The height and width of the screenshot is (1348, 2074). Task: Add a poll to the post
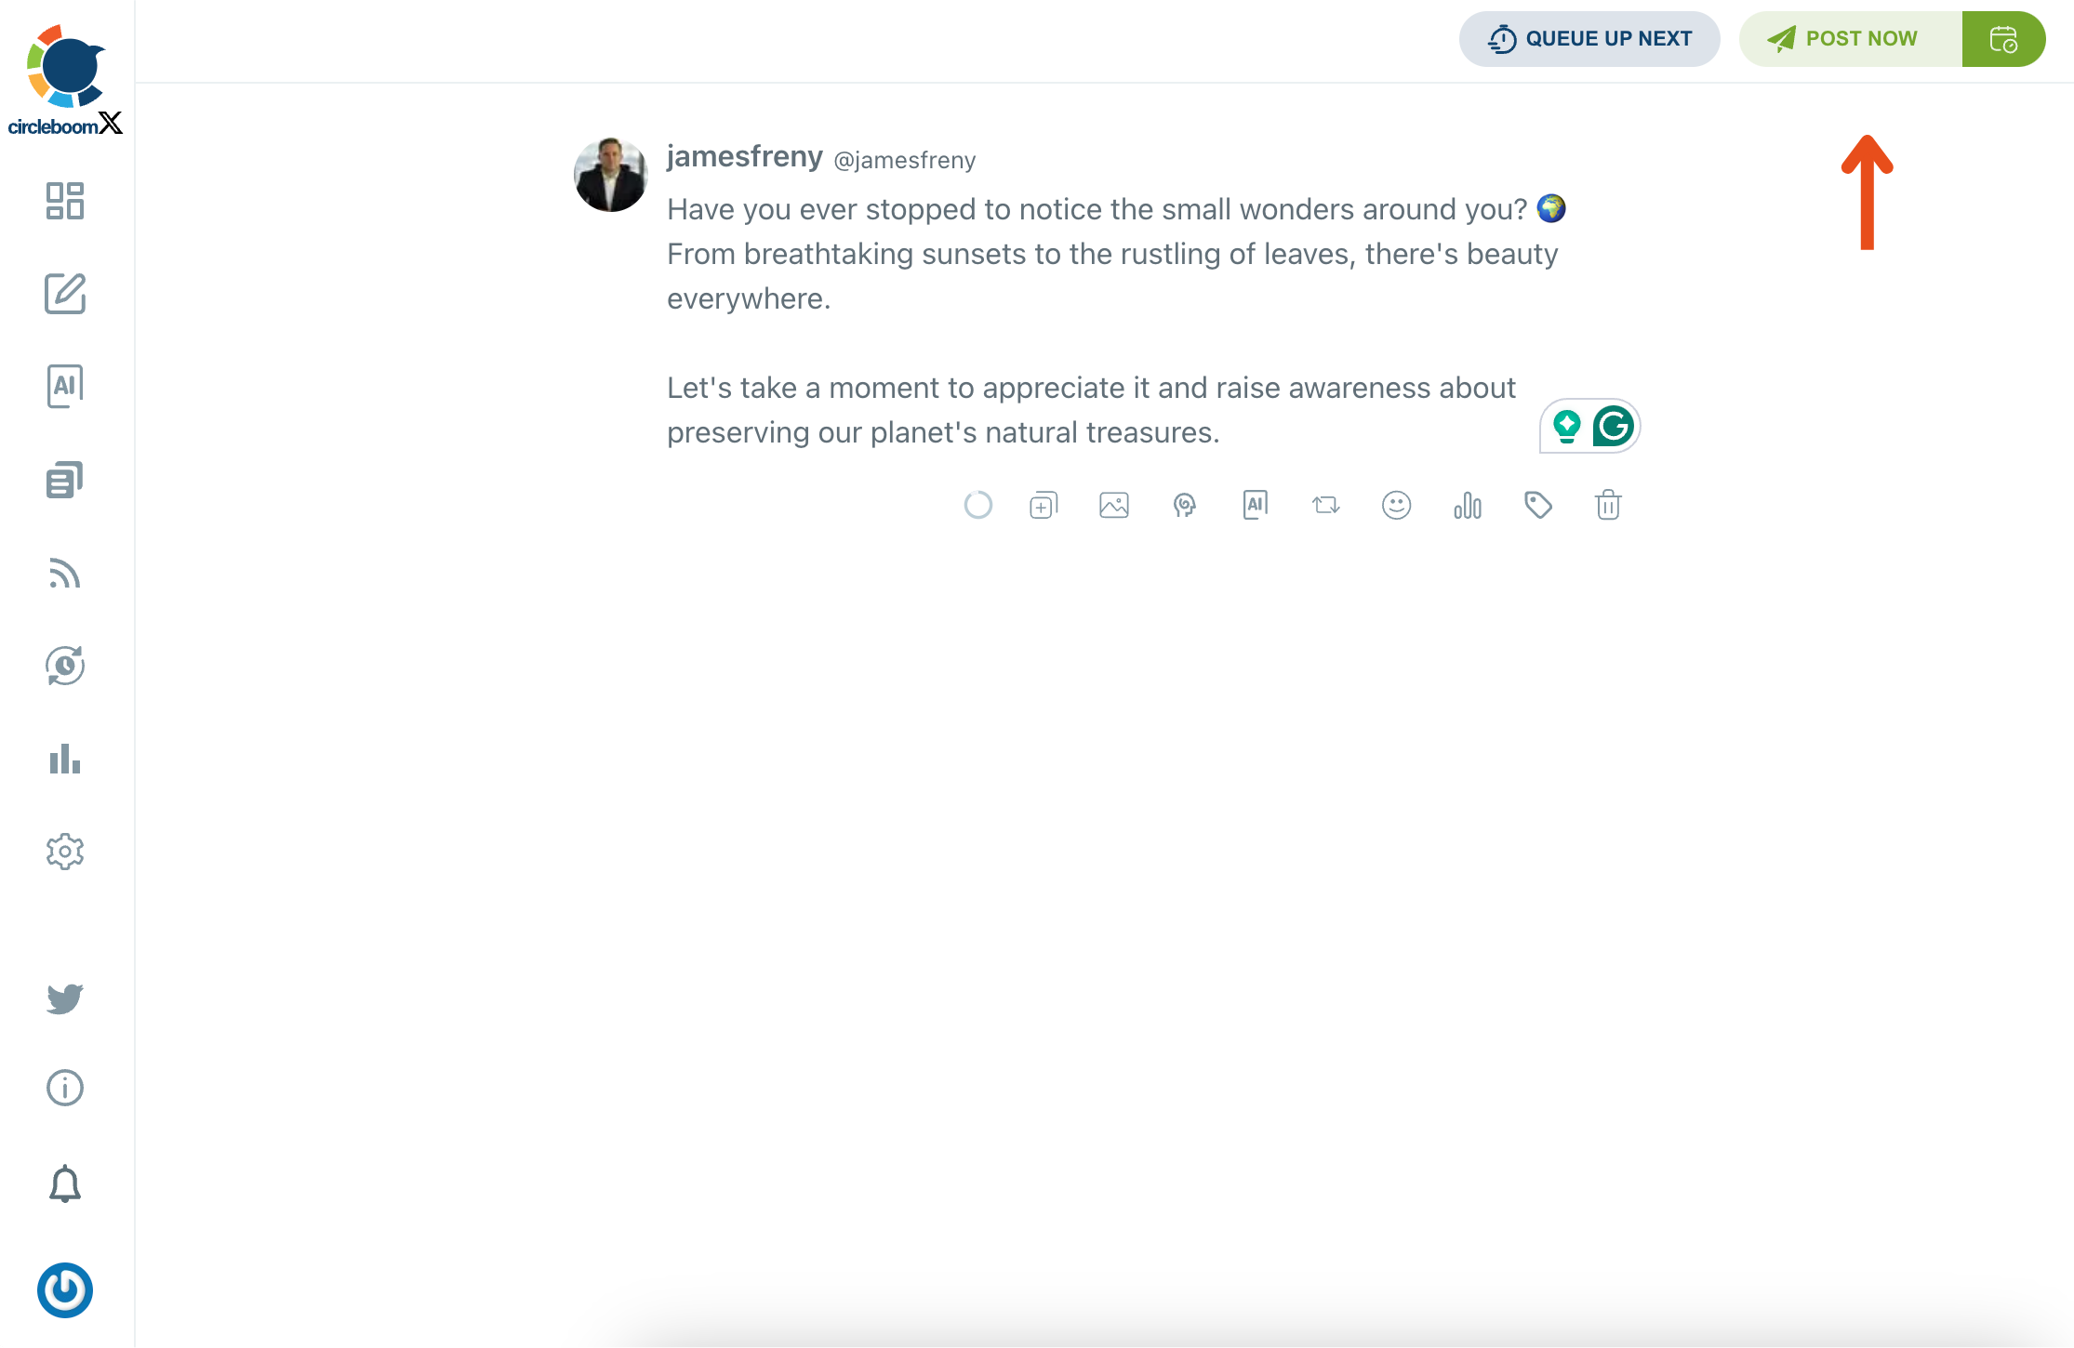[1468, 505]
